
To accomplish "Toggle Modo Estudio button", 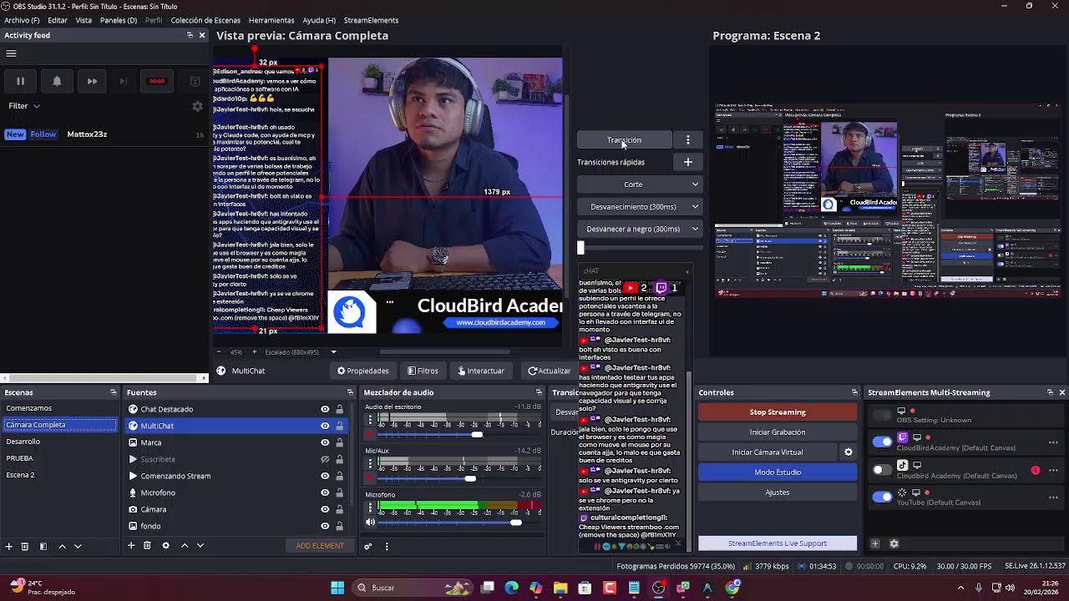I will click(778, 472).
